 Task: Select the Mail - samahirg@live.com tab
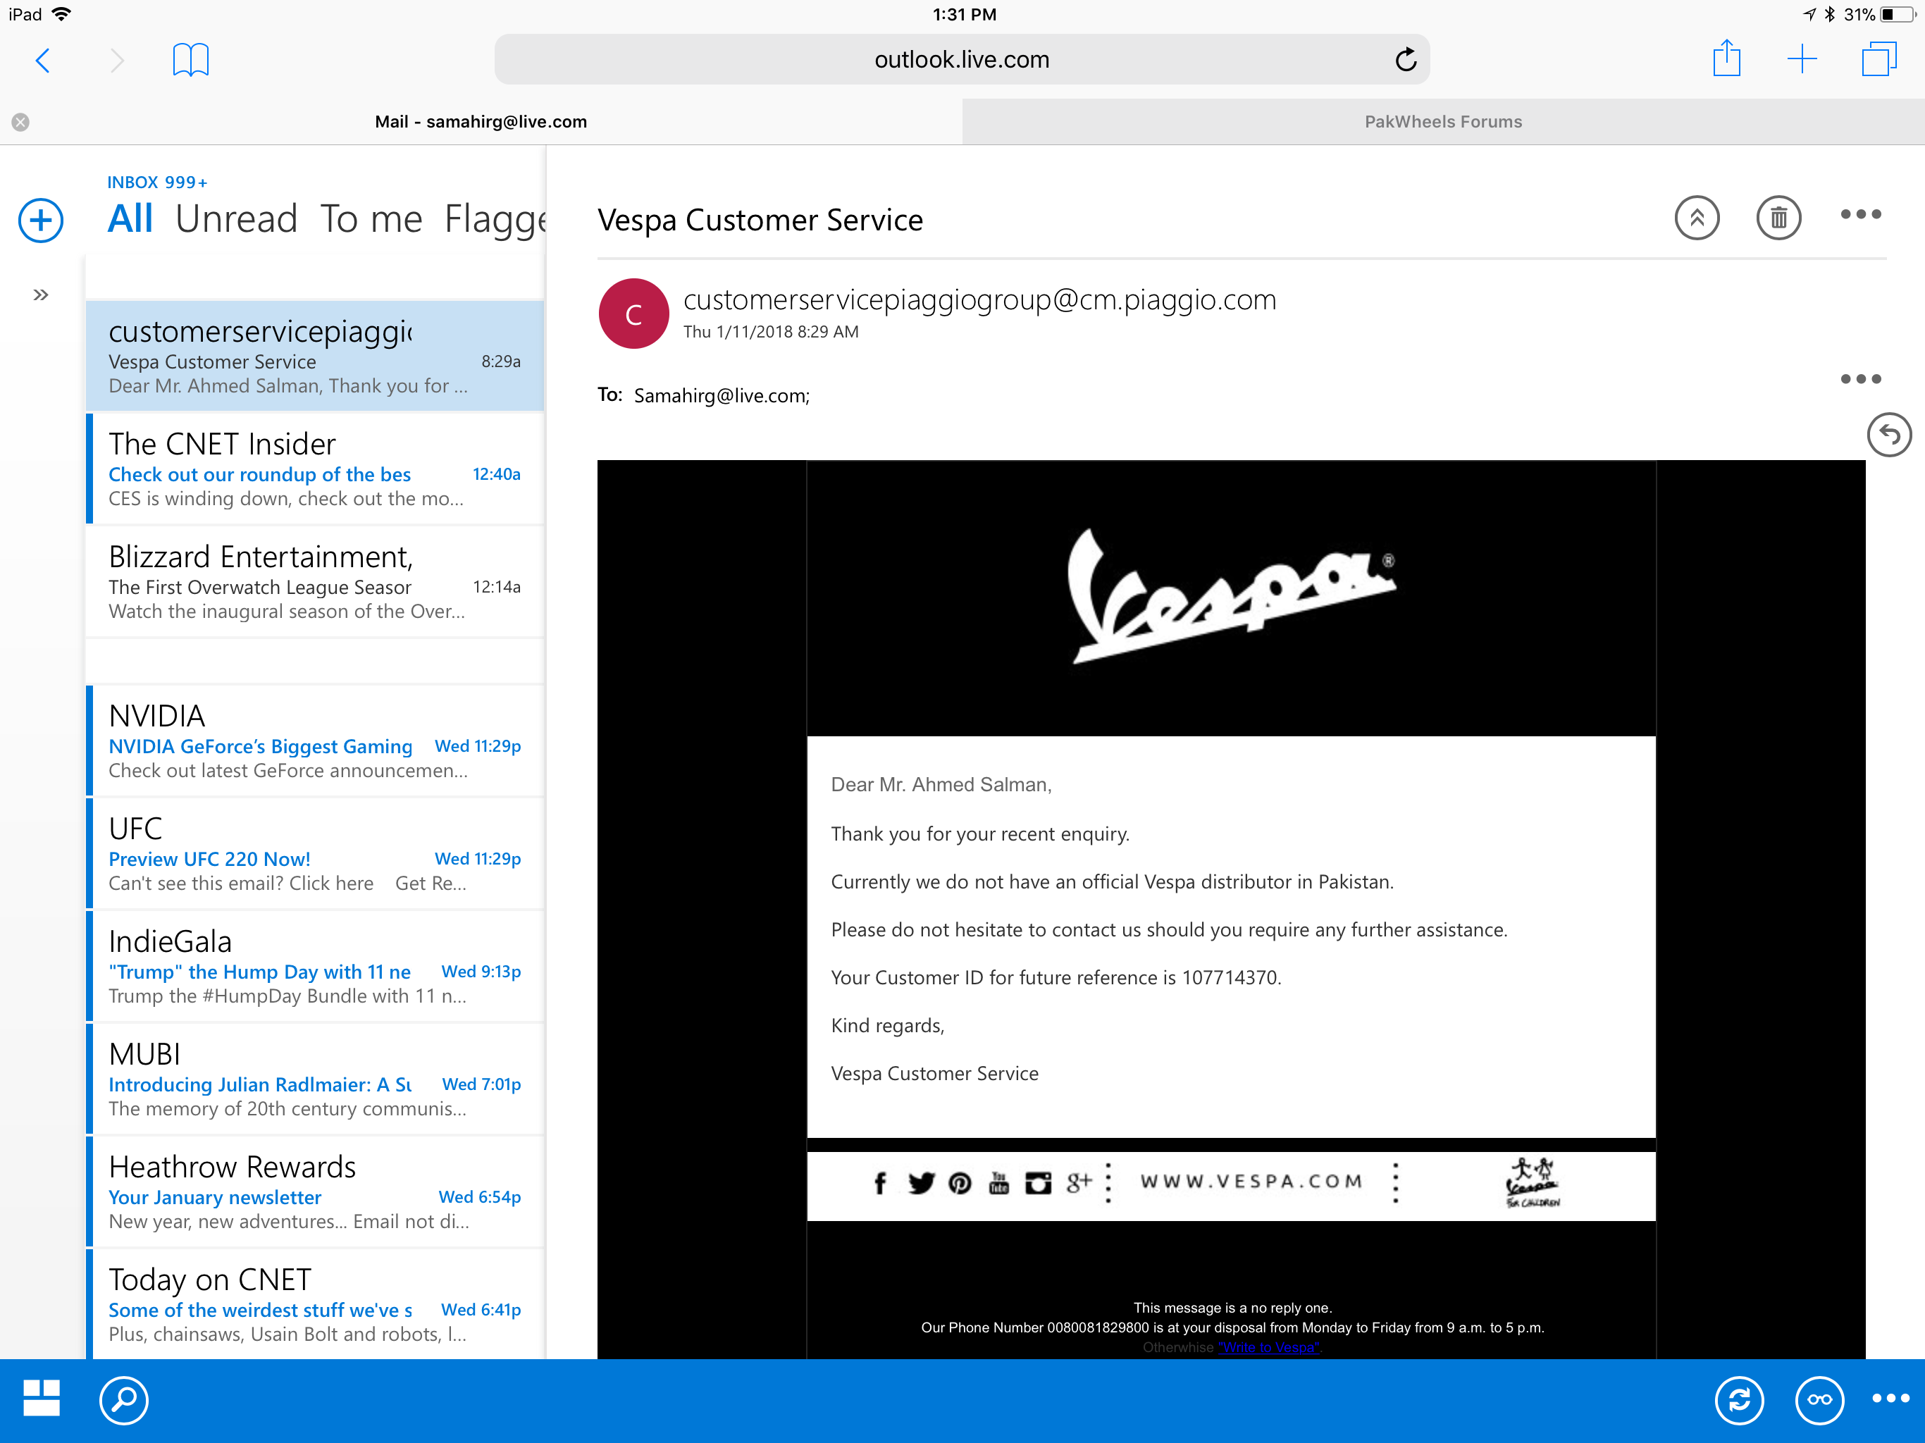(x=481, y=122)
